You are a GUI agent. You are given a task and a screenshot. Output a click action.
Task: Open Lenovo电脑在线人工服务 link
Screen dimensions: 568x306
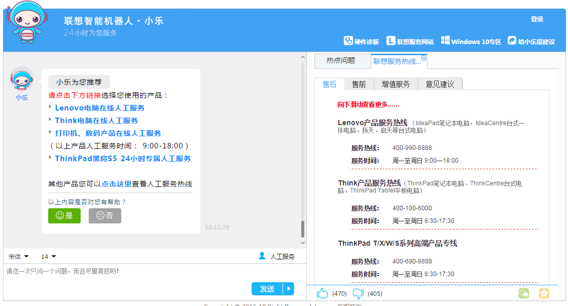(x=99, y=108)
